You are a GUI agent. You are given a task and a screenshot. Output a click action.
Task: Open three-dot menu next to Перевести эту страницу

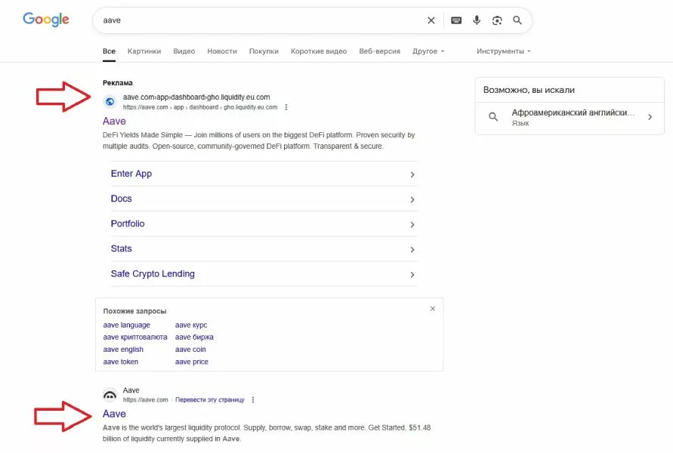pos(253,400)
